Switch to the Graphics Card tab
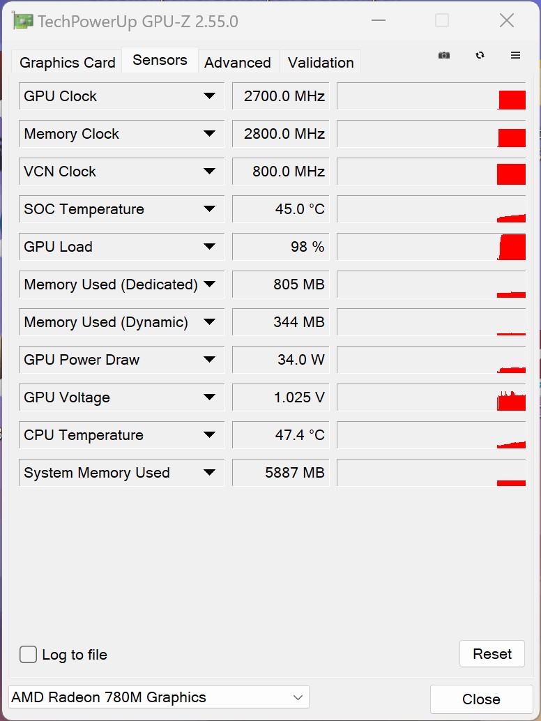Screen dimensions: 541x721 68,63
